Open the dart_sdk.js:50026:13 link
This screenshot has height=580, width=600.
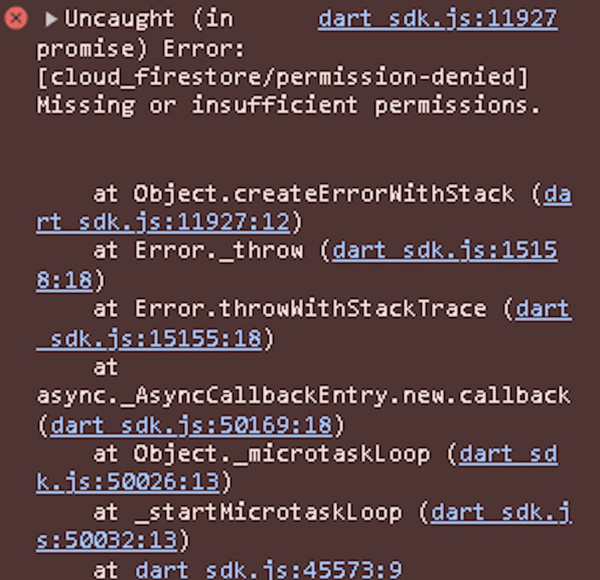click(129, 482)
